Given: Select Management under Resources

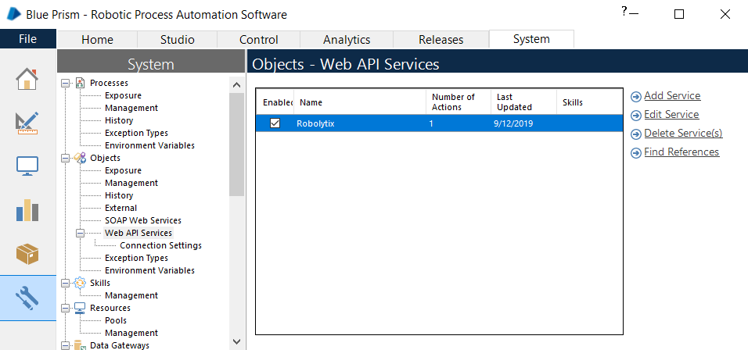Looking at the screenshot, I should click(x=131, y=333).
